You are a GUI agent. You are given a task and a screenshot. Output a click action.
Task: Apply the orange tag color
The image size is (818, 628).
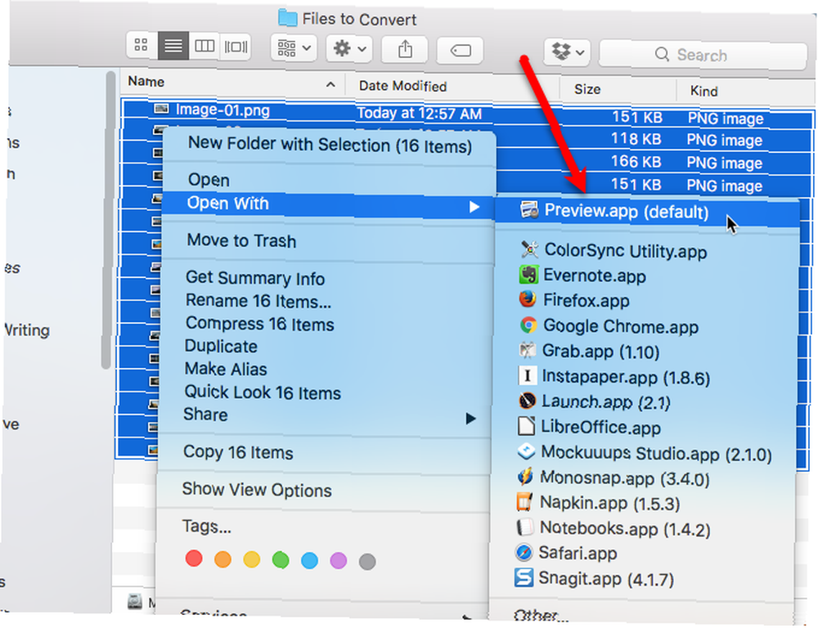pos(222,559)
